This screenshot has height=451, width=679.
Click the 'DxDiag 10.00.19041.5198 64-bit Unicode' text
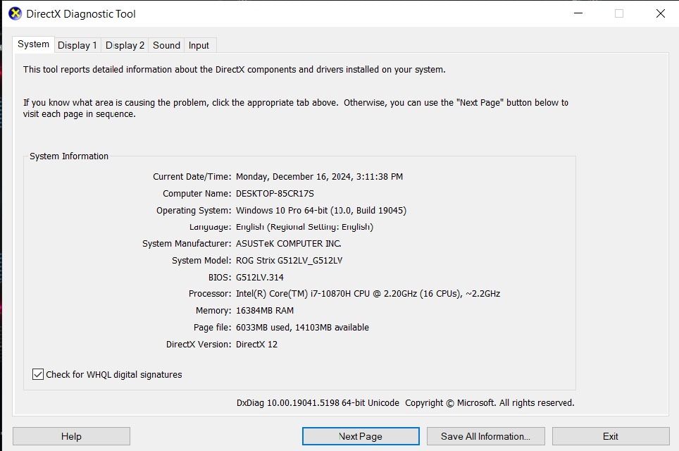[x=318, y=403]
